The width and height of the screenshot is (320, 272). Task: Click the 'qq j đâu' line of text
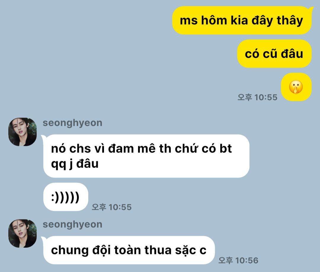75,164
